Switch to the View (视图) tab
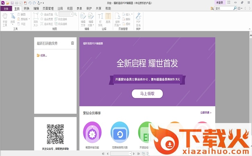The width and height of the screenshot is (252, 156). pyautogui.click(x=70, y=9)
